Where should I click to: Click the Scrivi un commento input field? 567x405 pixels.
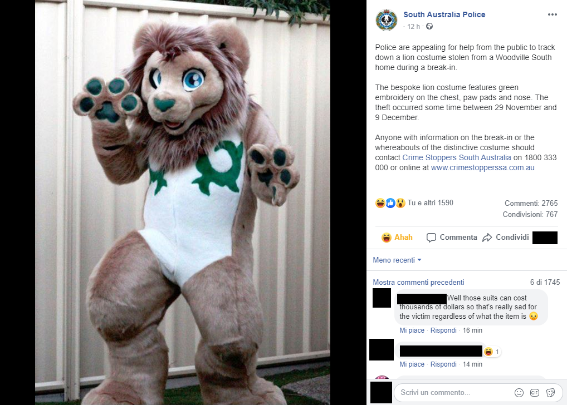pyautogui.click(x=456, y=393)
